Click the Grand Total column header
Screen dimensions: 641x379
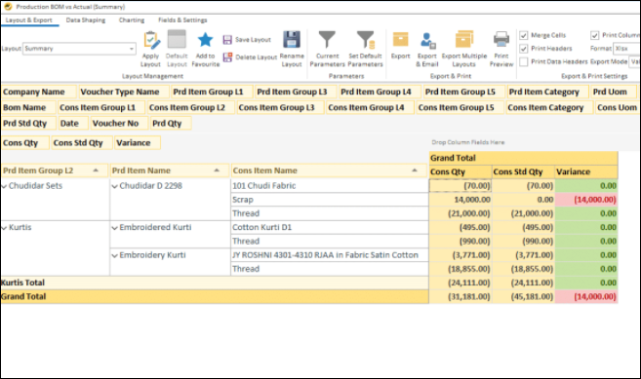[523, 158]
